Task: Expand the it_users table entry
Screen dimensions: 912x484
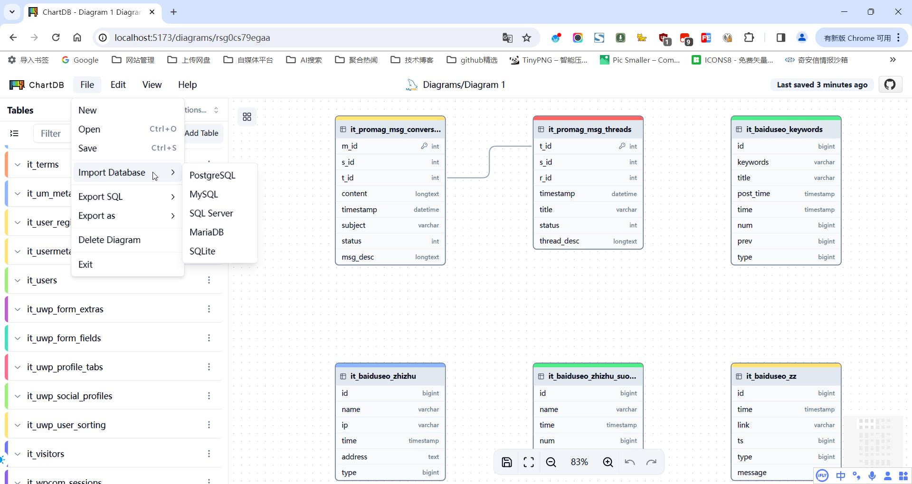Action: pyautogui.click(x=17, y=280)
